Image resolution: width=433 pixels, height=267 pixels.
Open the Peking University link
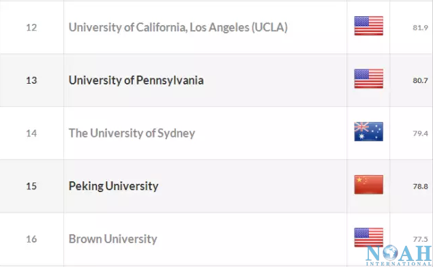[113, 186]
